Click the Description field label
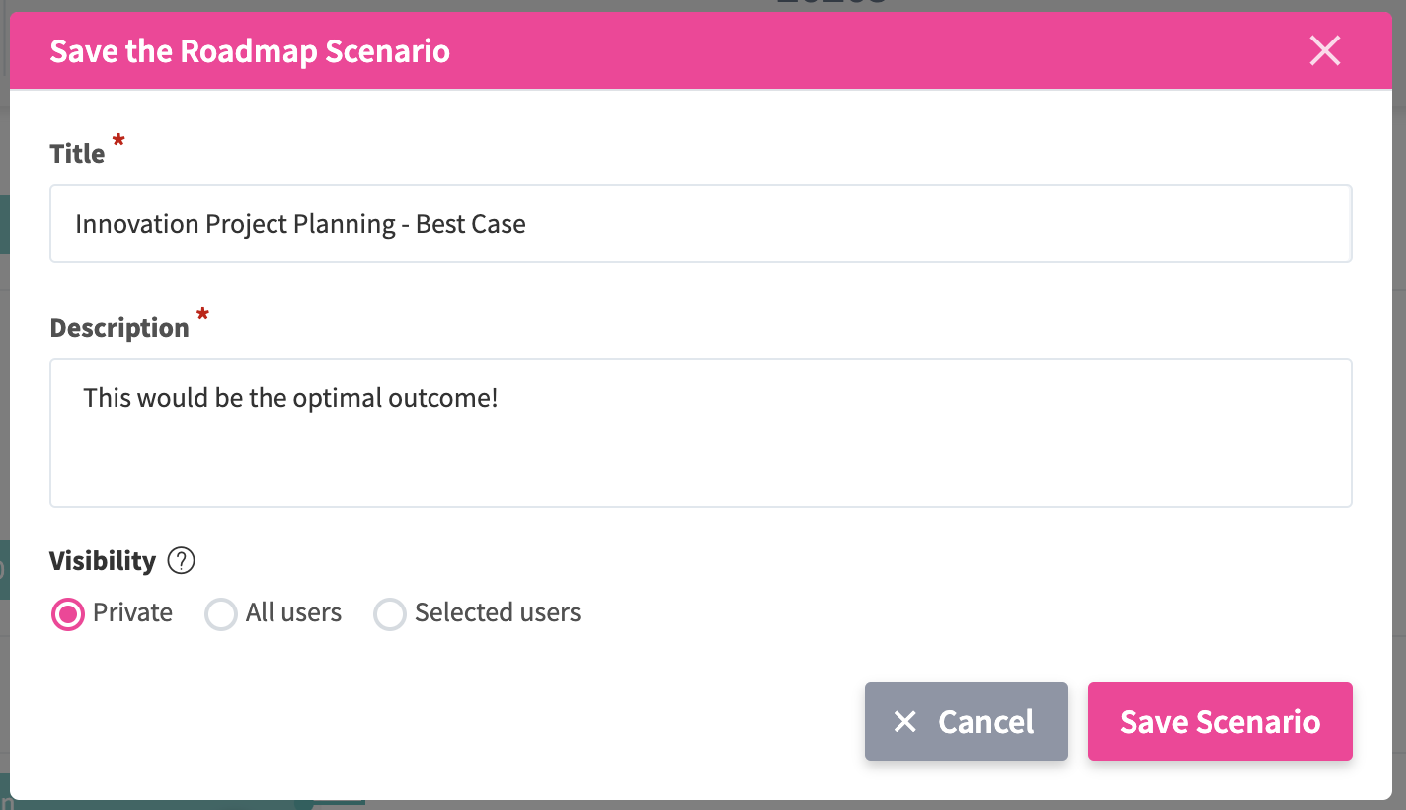The image size is (1406, 810). (x=119, y=328)
